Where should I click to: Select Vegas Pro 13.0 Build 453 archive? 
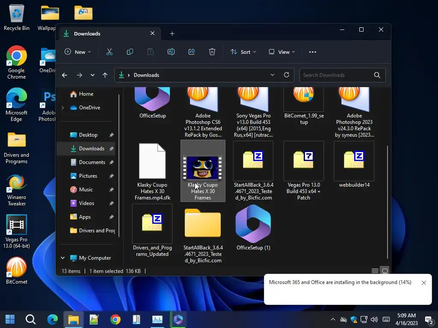tap(304, 171)
